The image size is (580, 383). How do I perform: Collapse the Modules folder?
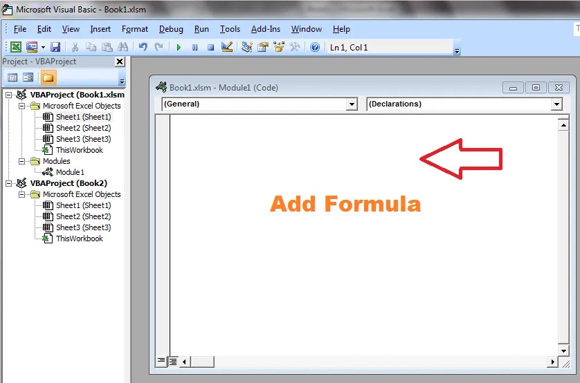22,161
